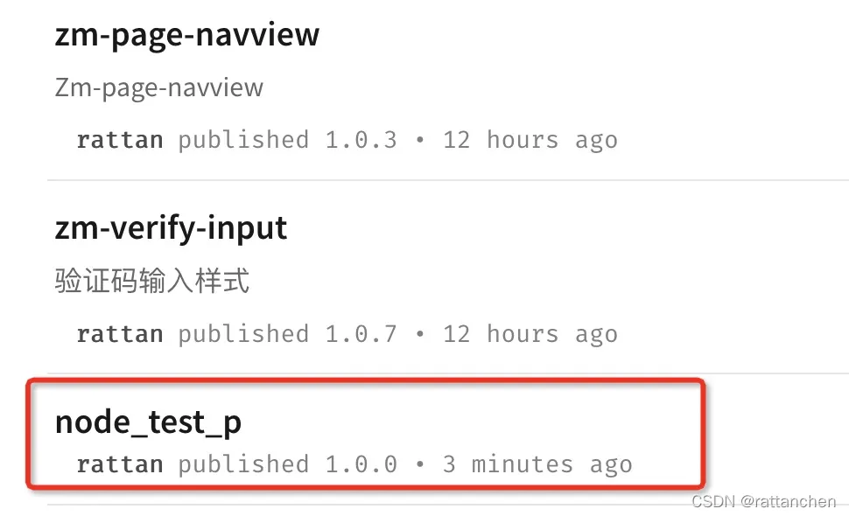Click version 1.0.7 number
Screen dimensions: 849x516
(361, 334)
